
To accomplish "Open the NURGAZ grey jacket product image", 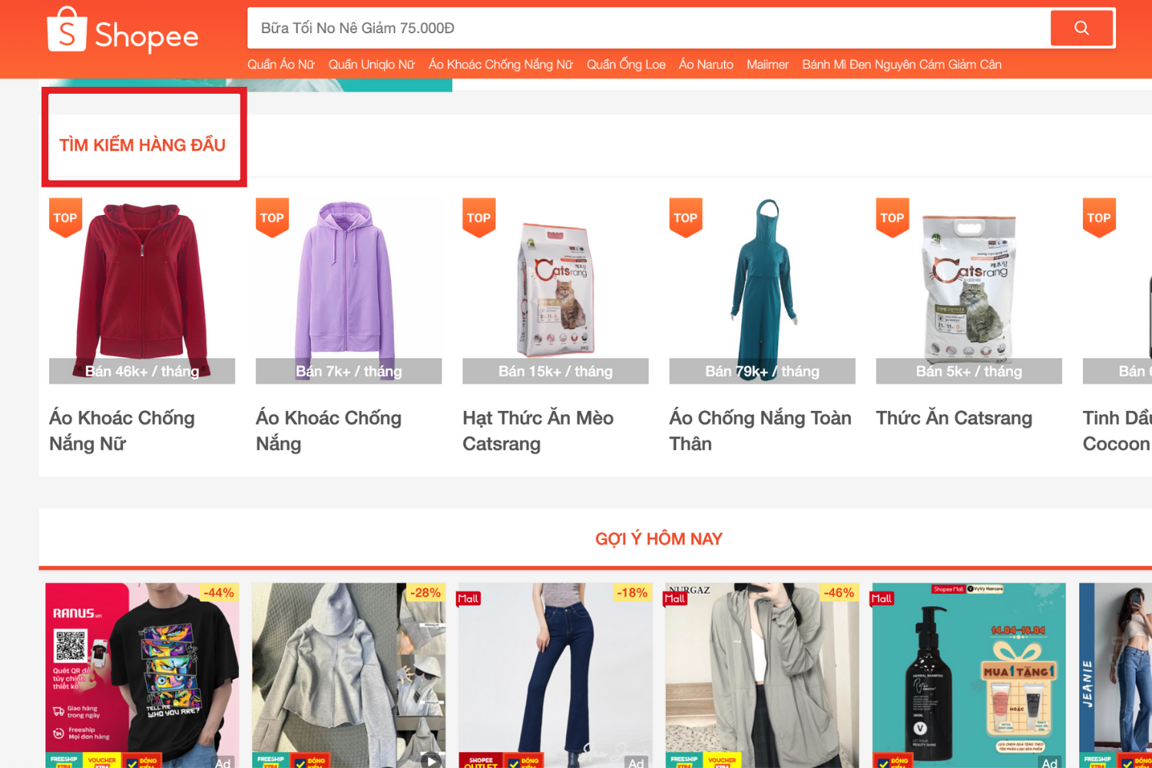I will coord(762,676).
